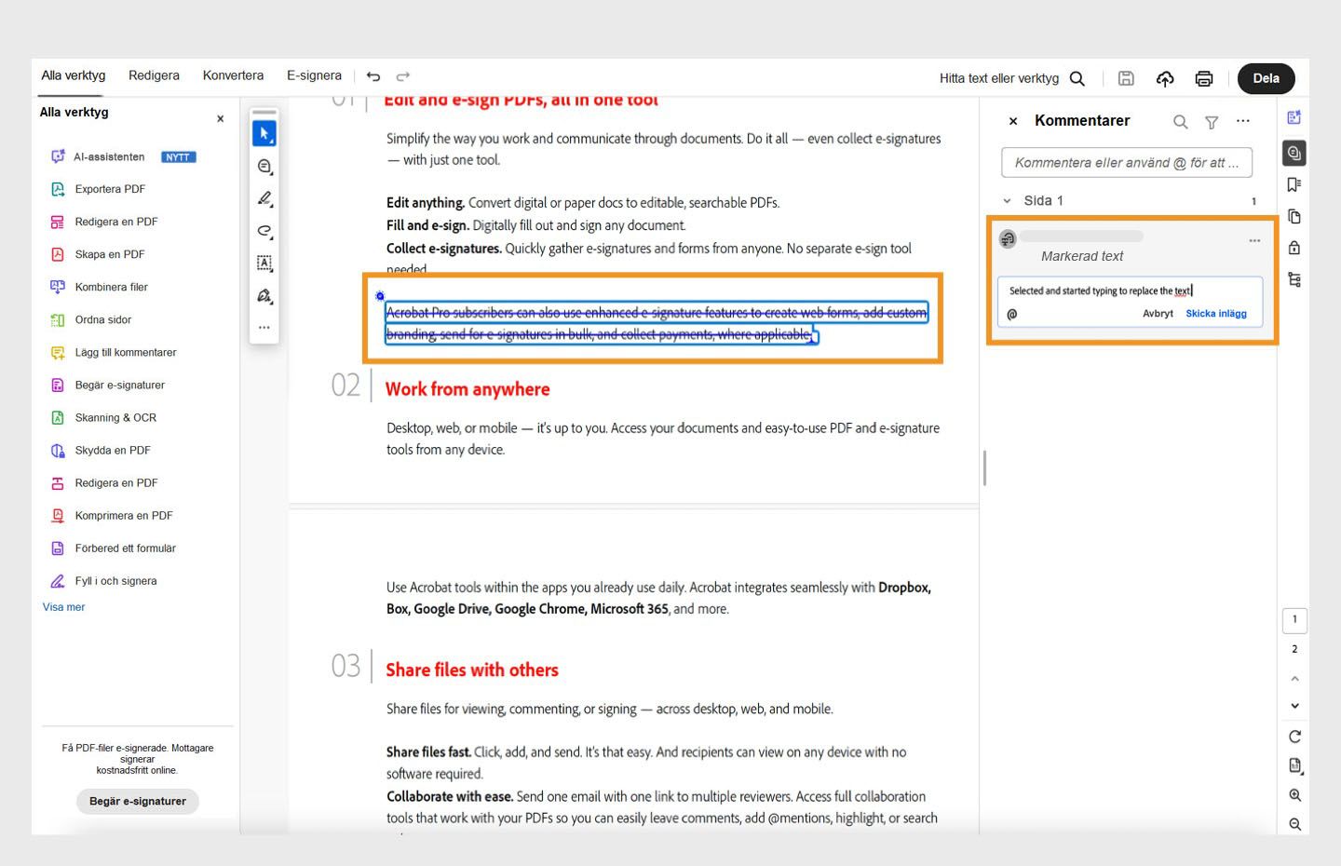Open page thumbnails panel in right rail
The width and height of the screenshot is (1341, 866).
pyautogui.click(x=1294, y=216)
